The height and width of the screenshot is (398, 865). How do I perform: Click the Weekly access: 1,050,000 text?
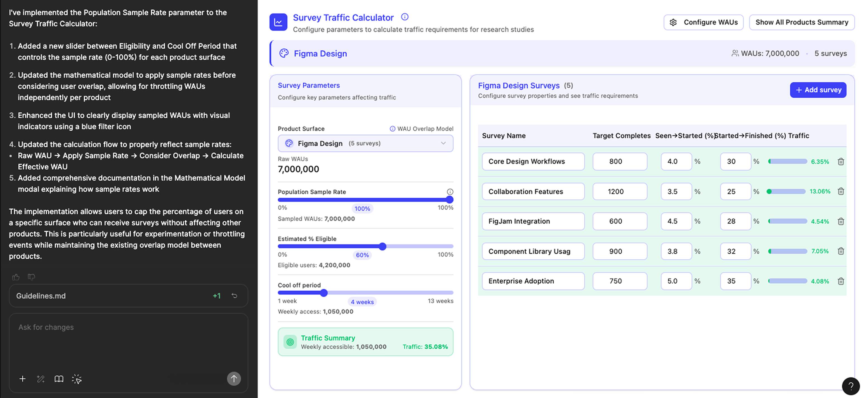click(x=315, y=311)
